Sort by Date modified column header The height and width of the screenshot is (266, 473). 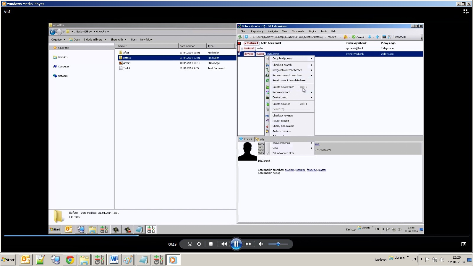tap(192, 46)
